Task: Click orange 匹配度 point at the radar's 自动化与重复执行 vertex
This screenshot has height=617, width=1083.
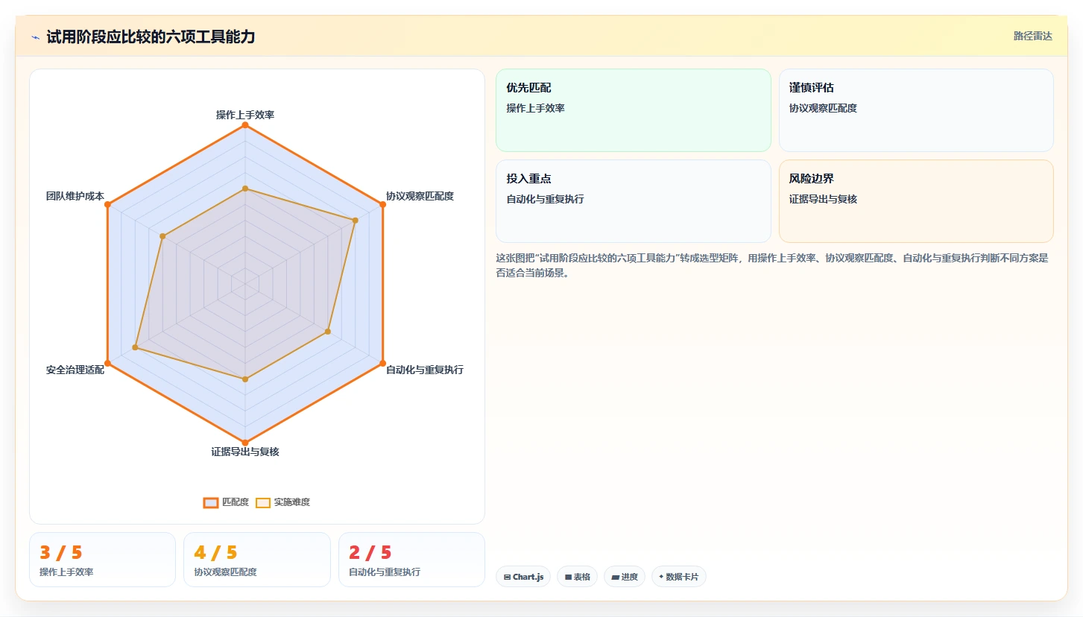Action: pyautogui.click(x=383, y=363)
